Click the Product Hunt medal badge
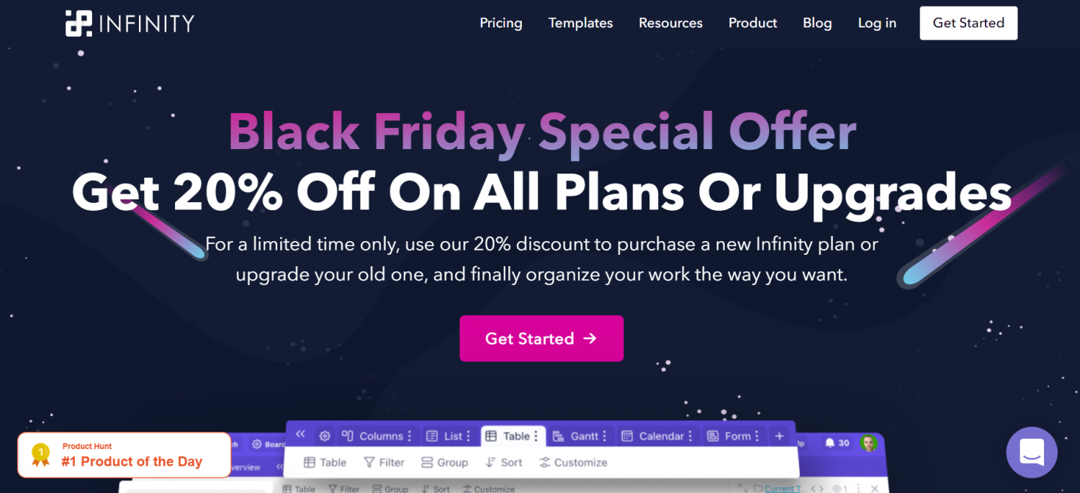Screen dimensions: 1080x493 (40, 455)
